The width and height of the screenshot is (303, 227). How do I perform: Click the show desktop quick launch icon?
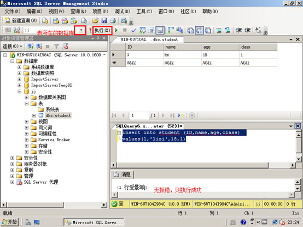[37, 223]
